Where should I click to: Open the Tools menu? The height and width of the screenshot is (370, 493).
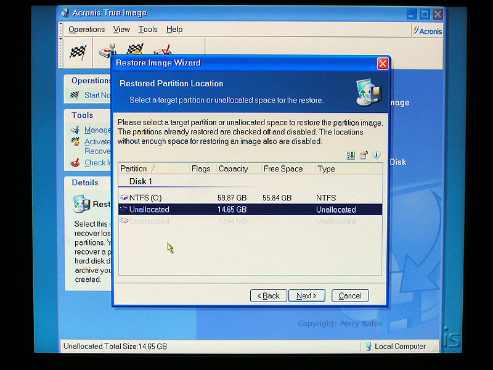[148, 30]
